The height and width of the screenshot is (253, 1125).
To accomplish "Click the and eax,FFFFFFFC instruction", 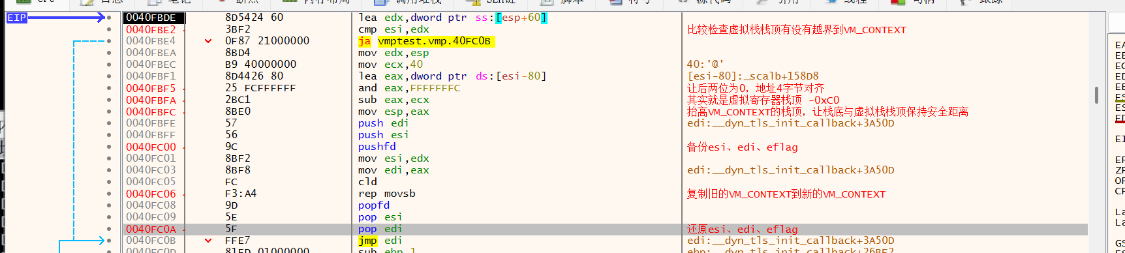I will tap(409, 88).
